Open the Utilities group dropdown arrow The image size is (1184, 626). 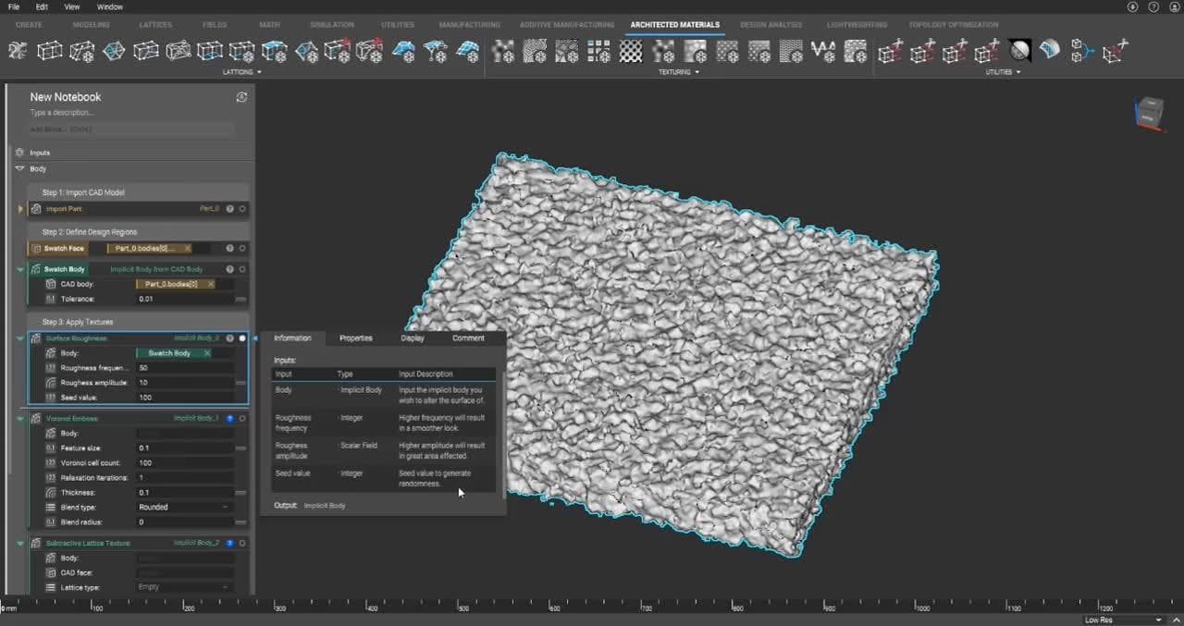click(x=1017, y=71)
